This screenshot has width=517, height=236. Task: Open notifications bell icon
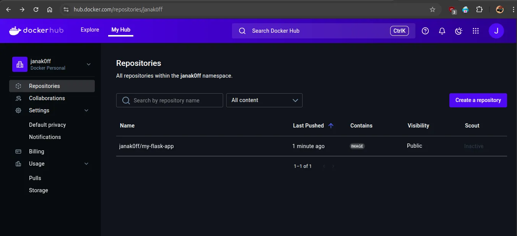point(442,31)
